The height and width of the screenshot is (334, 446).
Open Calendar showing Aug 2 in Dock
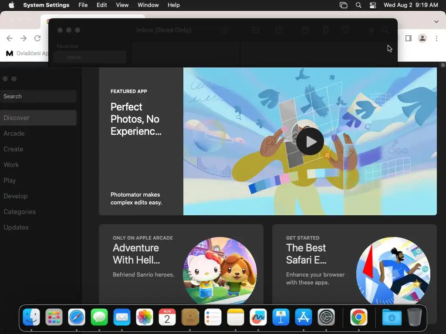click(167, 317)
